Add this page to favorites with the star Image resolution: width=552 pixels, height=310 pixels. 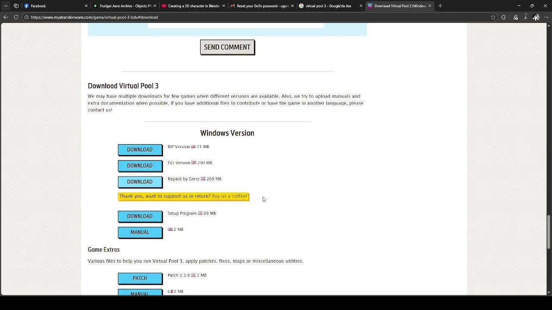click(x=493, y=17)
